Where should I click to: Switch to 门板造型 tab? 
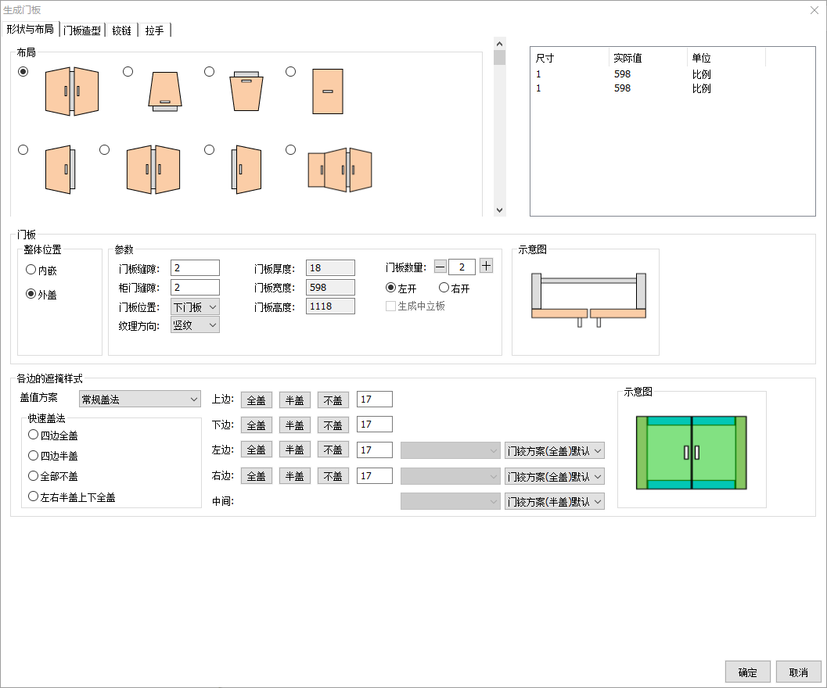click(81, 30)
